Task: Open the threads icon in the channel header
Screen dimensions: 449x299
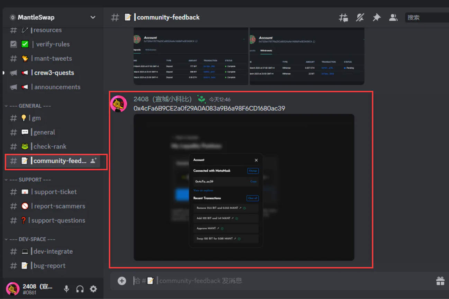Action: [343, 18]
